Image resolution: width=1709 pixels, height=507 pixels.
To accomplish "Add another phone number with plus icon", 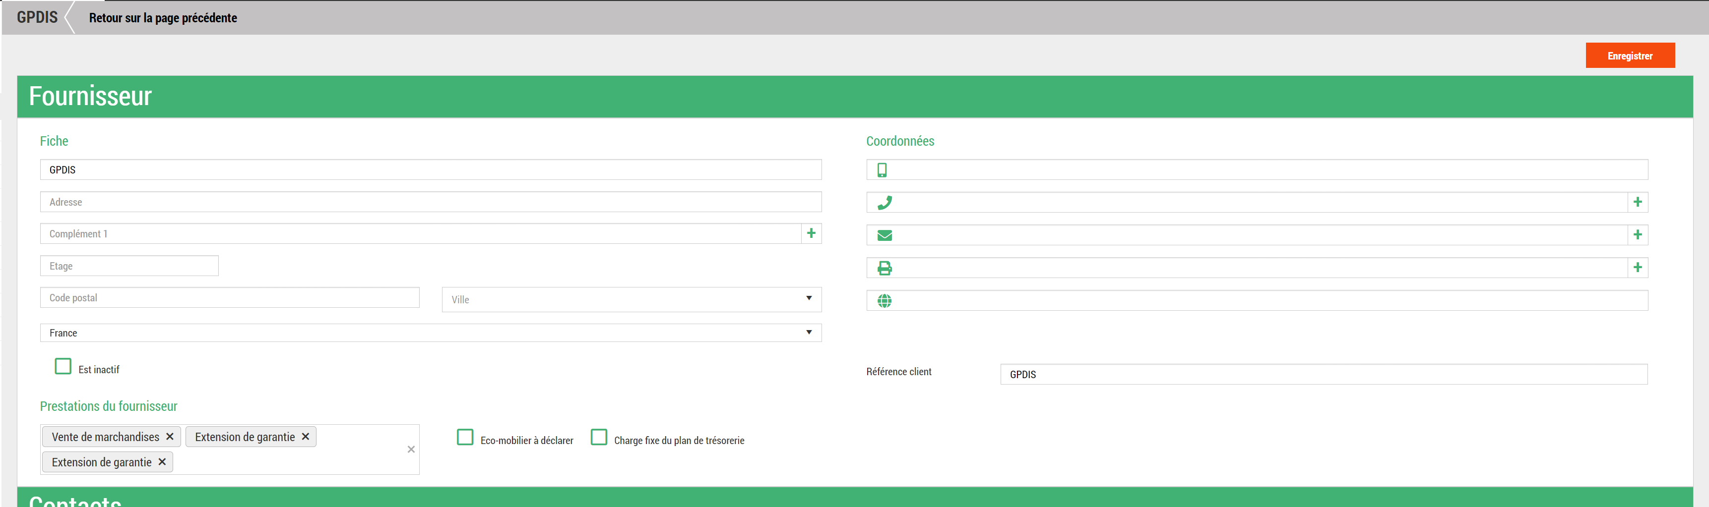I will tap(1638, 202).
